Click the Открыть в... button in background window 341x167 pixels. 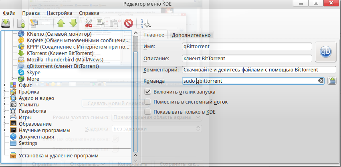pos(88,164)
